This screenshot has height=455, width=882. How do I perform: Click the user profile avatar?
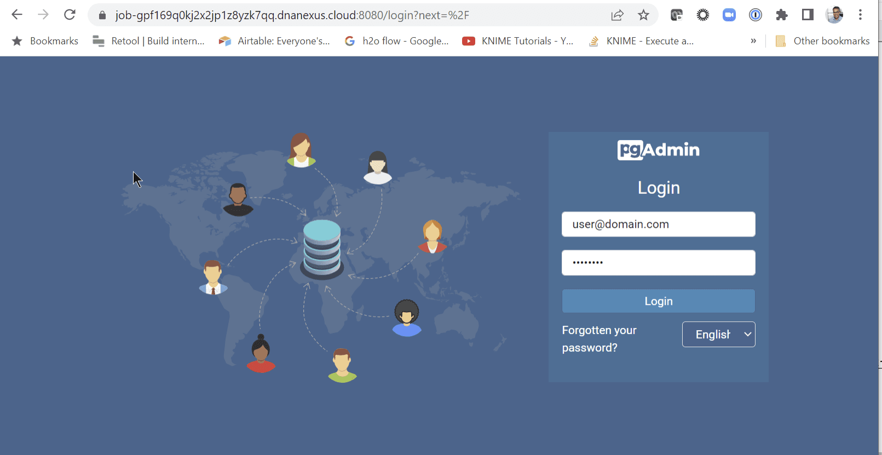(x=834, y=15)
